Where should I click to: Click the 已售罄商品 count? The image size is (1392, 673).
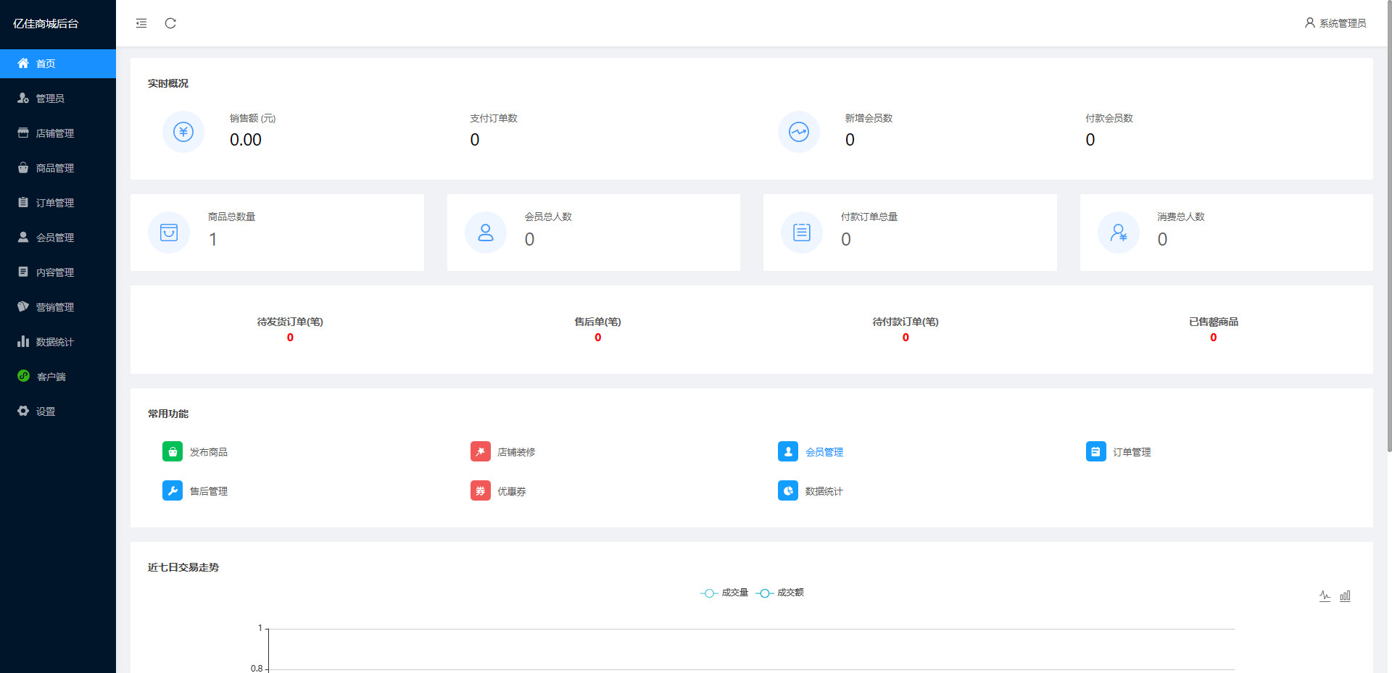point(1213,338)
